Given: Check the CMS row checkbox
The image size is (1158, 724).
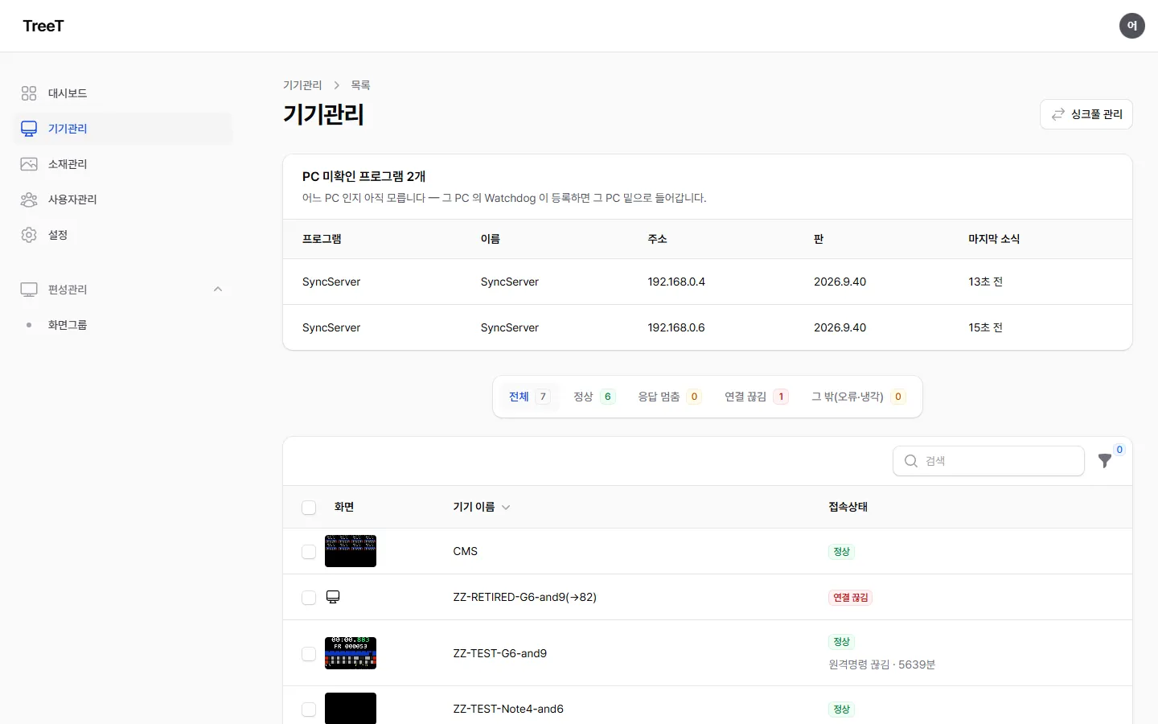Looking at the screenshot, I should point(309,552).
